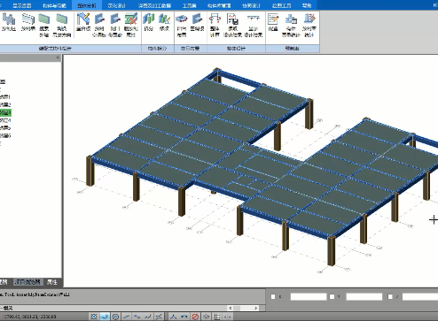
Task: Open the overall calculation frame icon
Action: 215,25
